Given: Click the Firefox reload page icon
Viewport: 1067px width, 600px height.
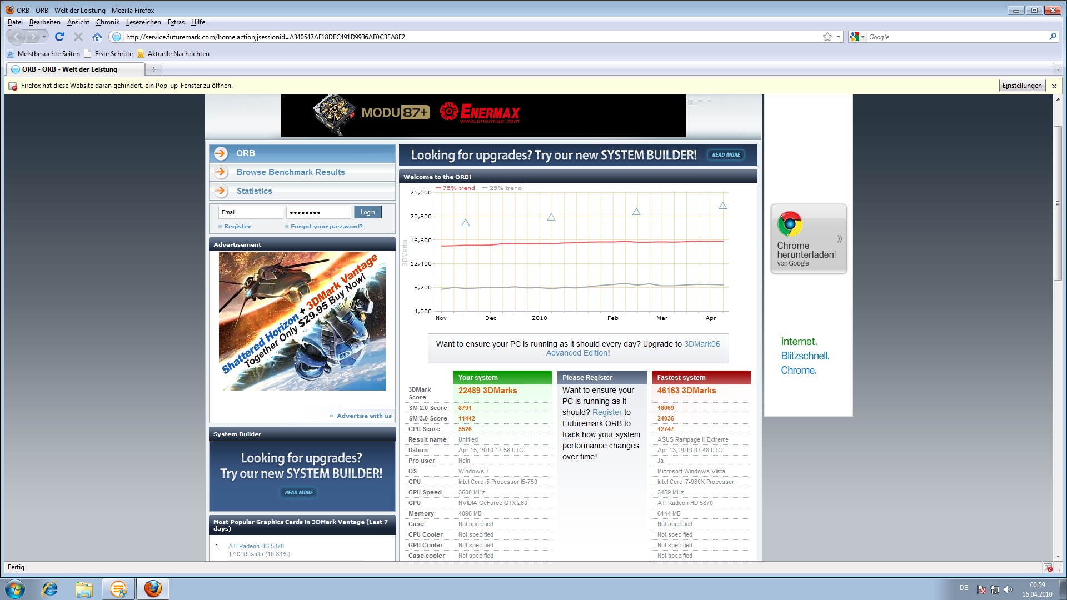Looking at the screenshot, I should pyautogui.click(x=59, y=37).
